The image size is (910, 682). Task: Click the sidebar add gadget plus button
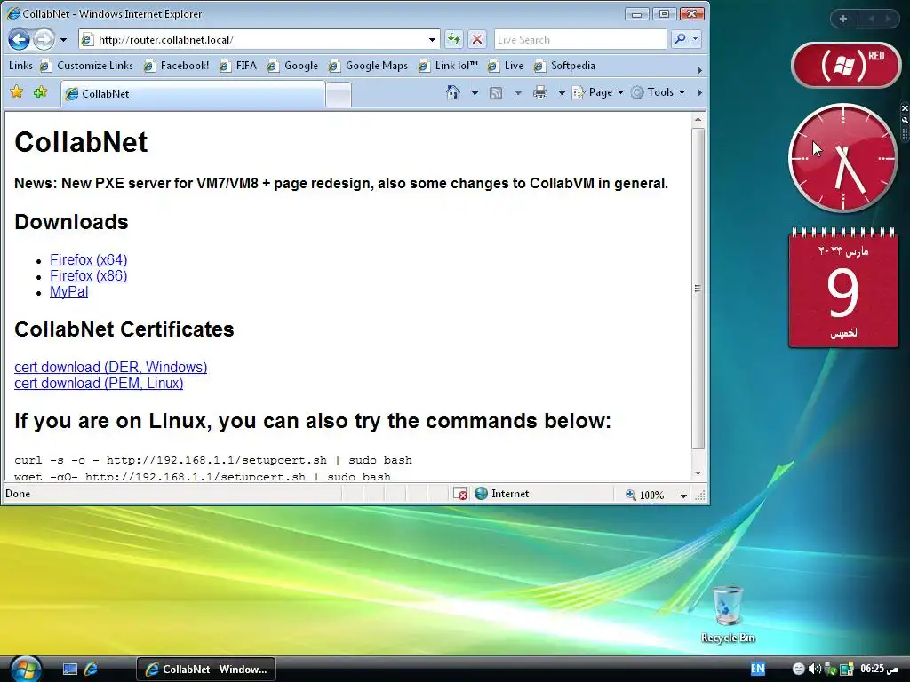click(x=843, y=19)
